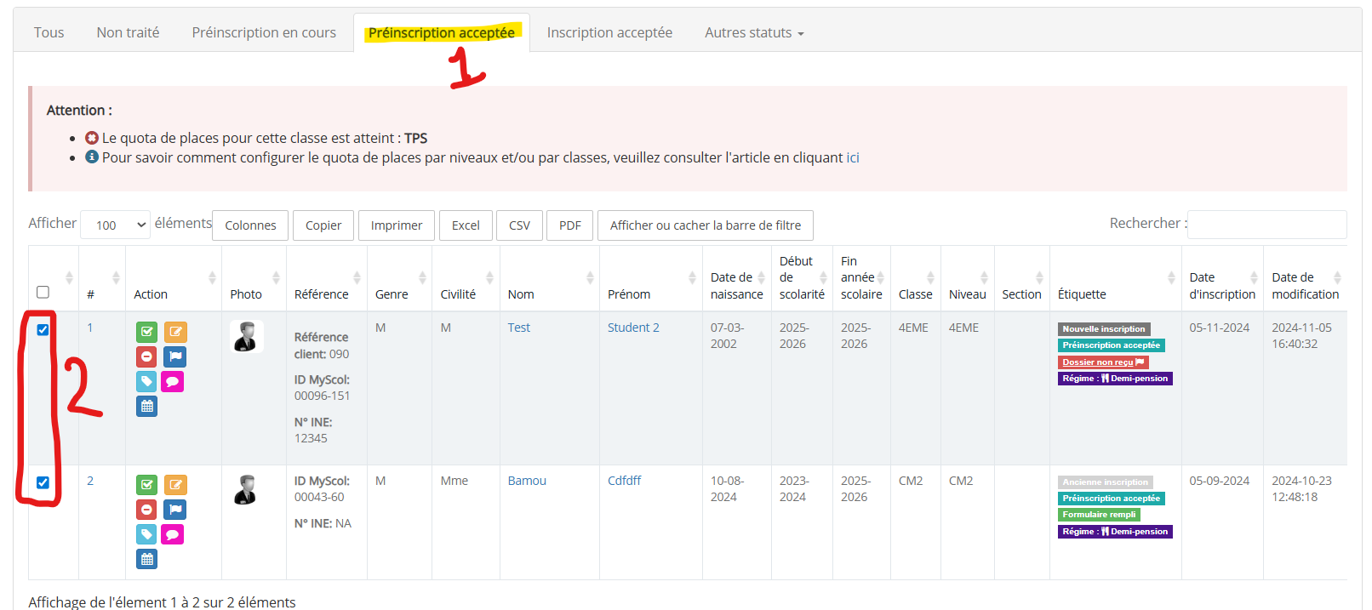Viewport: 1372px width, 610px height.
Task: Expand the Autres statuts dropdown tab
Action: (754, 33)
